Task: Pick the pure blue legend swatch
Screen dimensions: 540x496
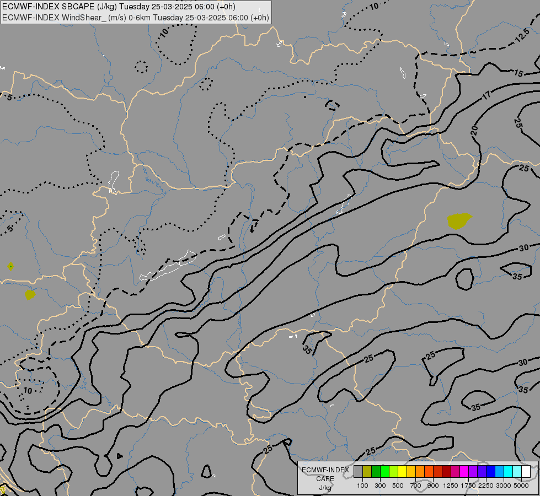Action: click(491, 472)
